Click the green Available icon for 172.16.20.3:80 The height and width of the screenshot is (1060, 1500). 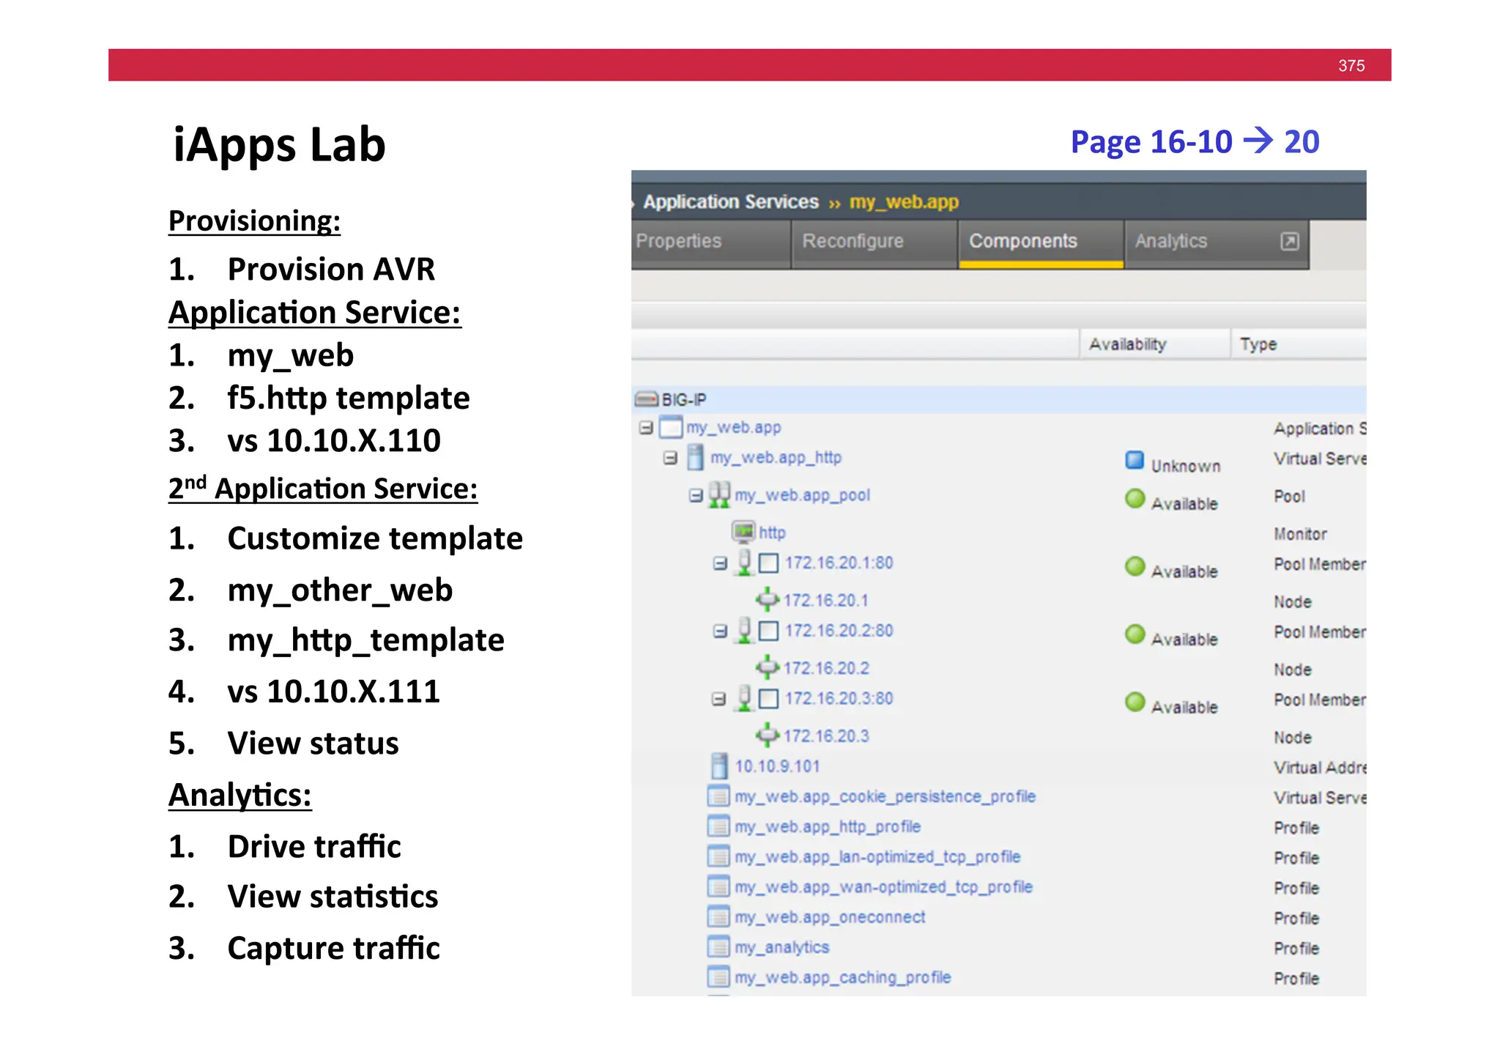[1135, 702]
